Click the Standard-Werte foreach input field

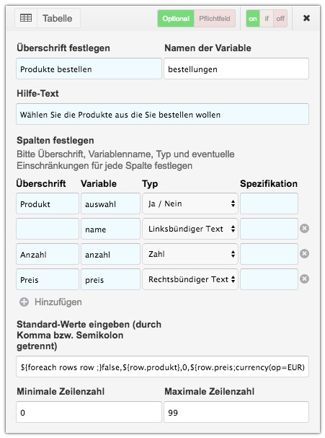(x=162, y=367)
